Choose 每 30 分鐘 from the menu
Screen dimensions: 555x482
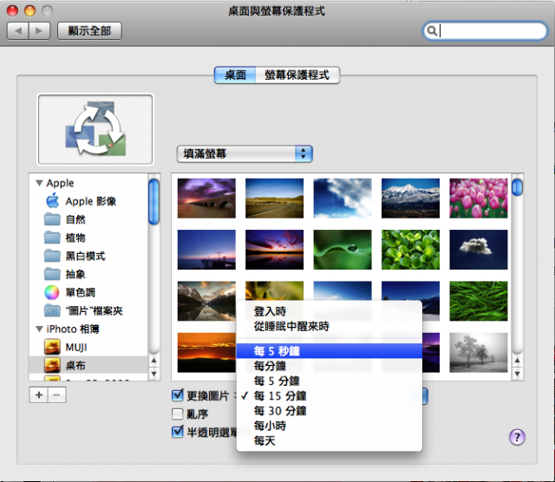coord(330,411)
